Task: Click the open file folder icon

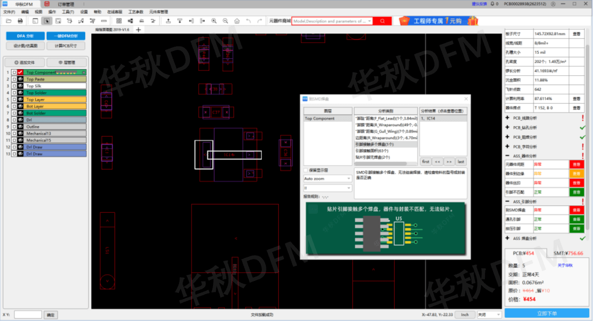Action: pos(9,21)
